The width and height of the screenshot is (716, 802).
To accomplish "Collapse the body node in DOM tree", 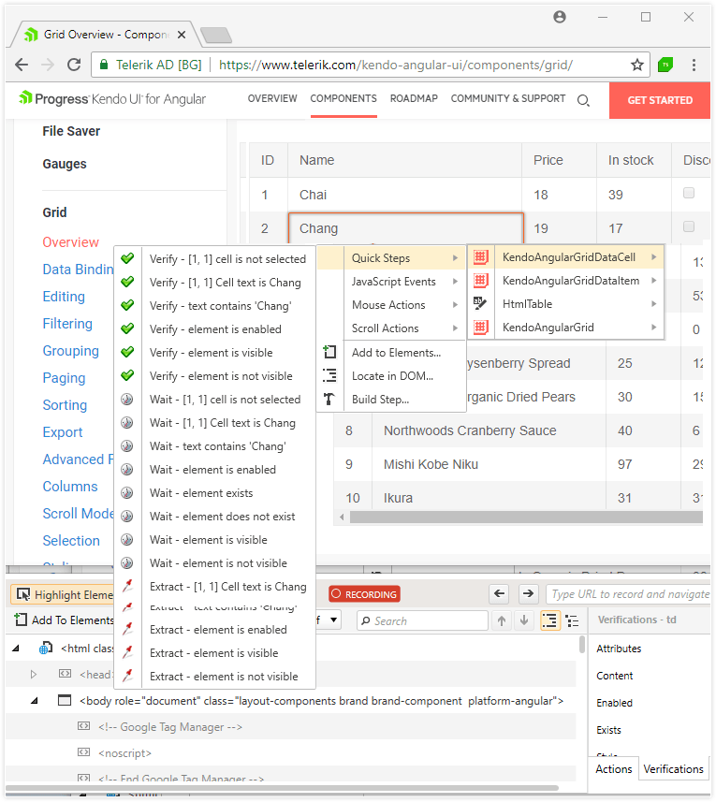I will [34, 700].
